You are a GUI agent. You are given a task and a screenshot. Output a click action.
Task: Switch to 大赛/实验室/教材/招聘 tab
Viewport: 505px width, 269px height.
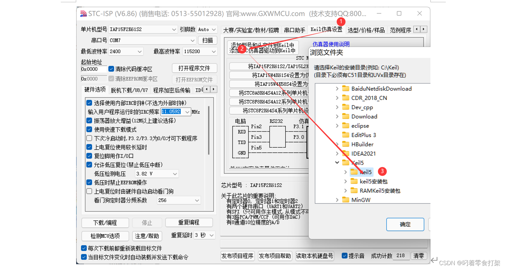pos(251,30)
